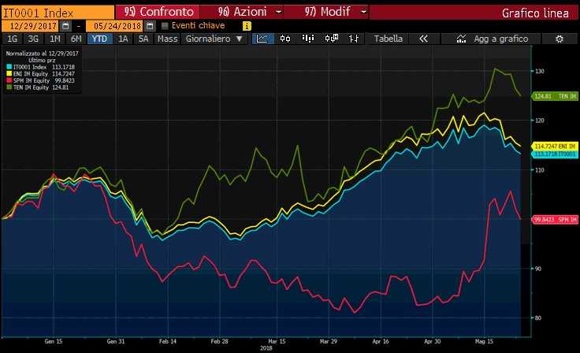
Task: Select the 1M time range tab
Action: pyautogui.click(x=54, y=39)
